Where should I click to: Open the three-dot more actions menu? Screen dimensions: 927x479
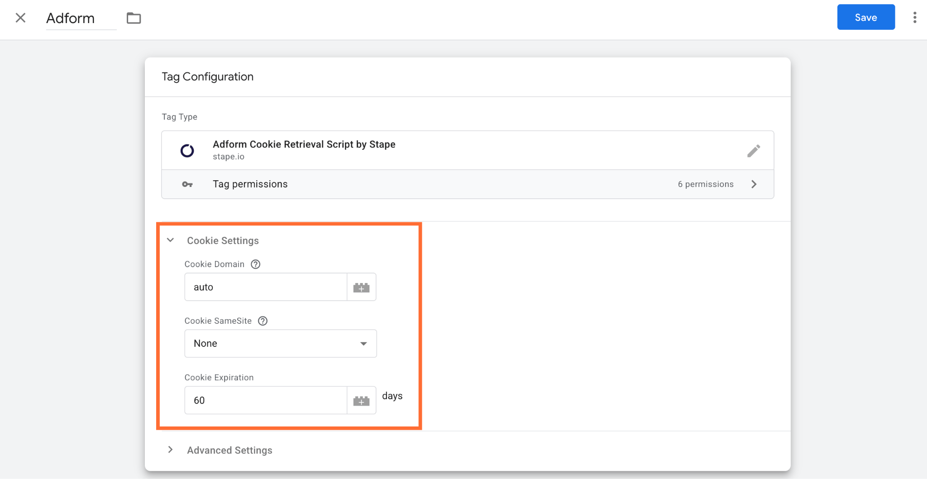915,18
